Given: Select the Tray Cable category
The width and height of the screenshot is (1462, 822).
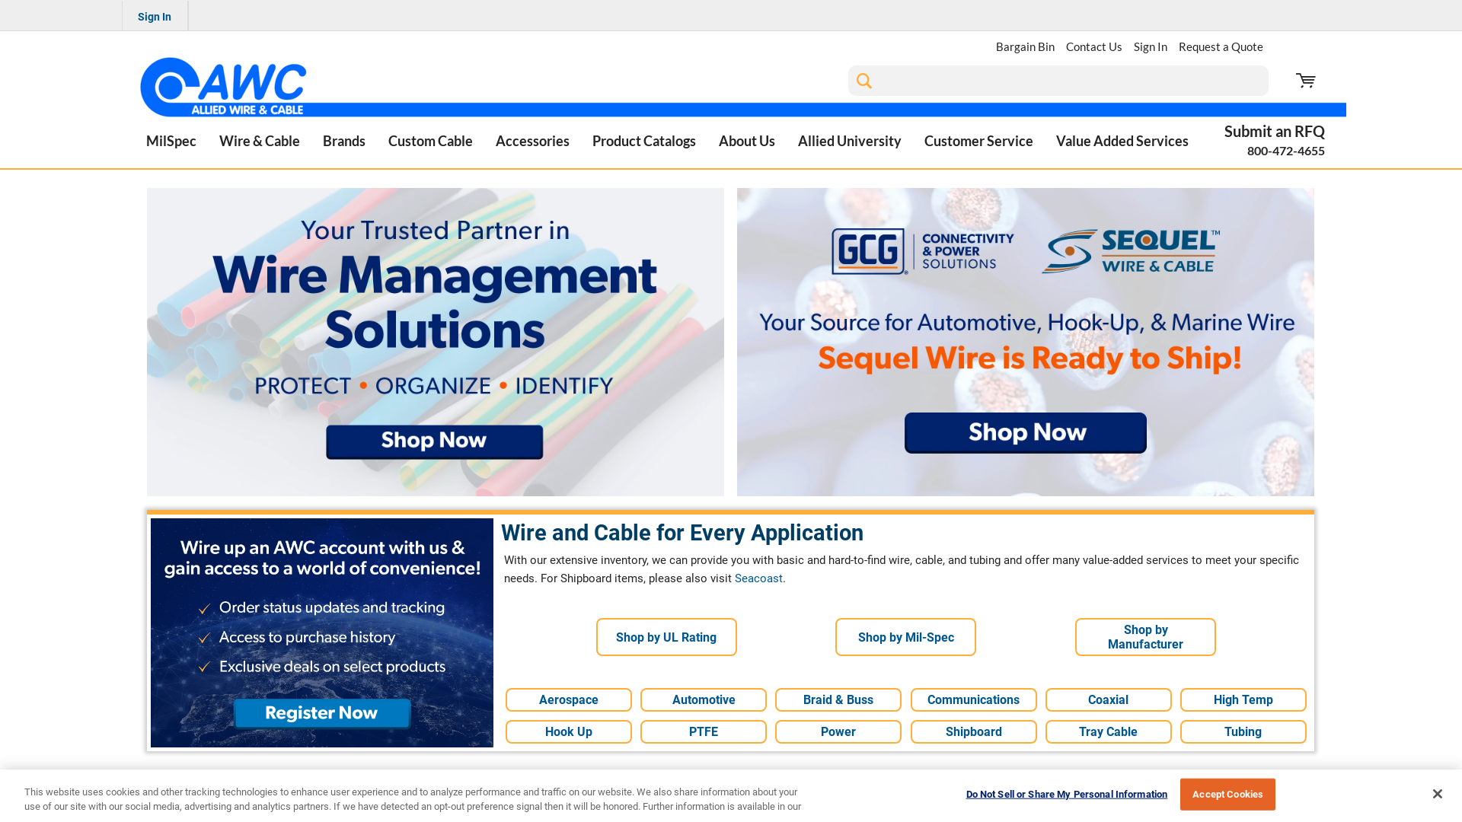Looking at the screenshot, I should [x=1108, y=732].
